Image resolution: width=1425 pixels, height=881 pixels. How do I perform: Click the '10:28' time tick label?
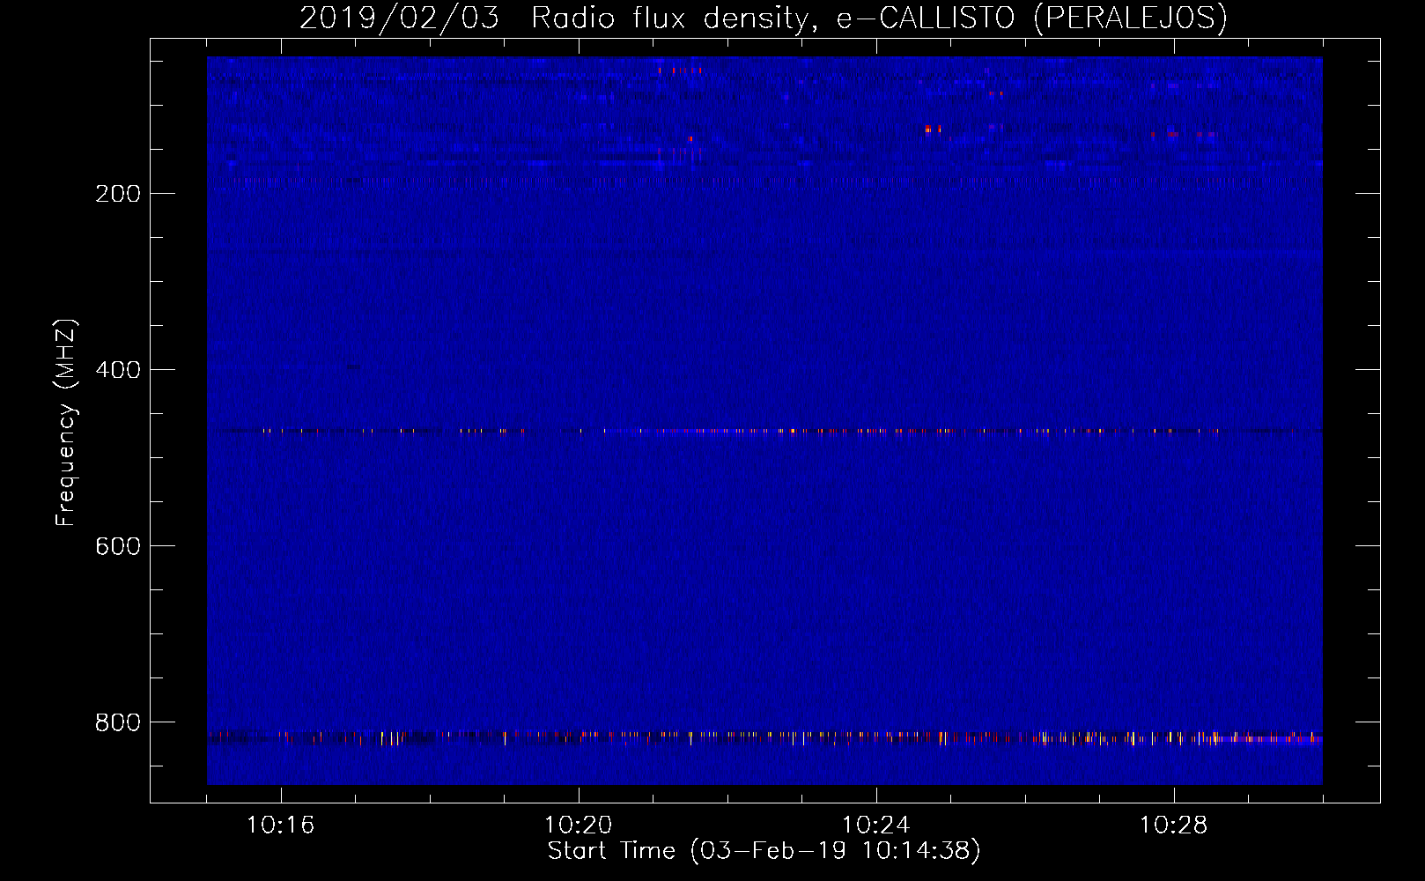pyautogui.click(x=1174, y=825)
